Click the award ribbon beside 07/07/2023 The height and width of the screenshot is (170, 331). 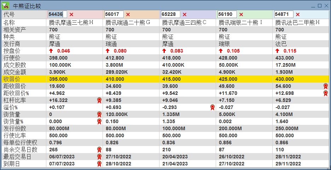click(99, 164)
